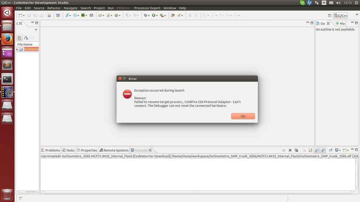Click the projects panel horizontal scrollbar
This screenshot has width=360, height=202.
(27, 192)
